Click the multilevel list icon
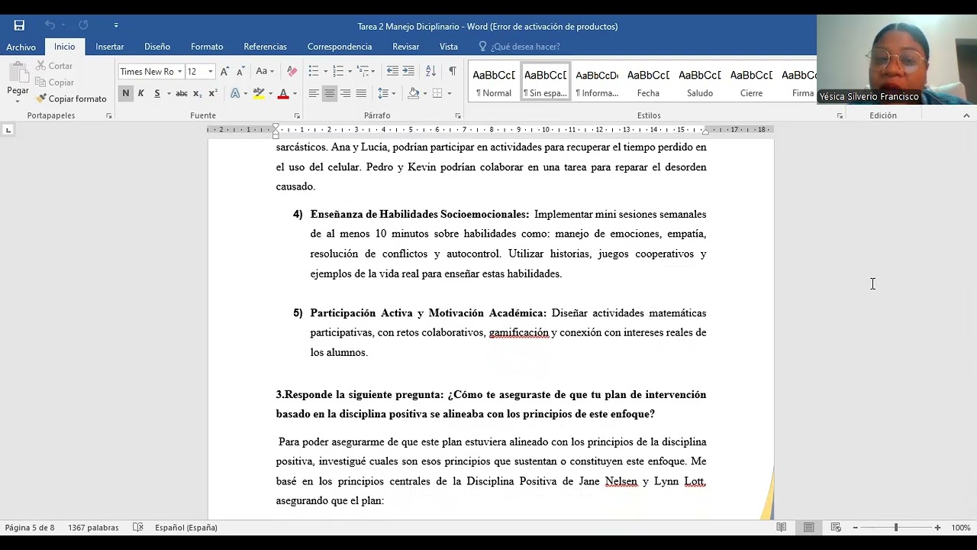Viewport: 977px width, 550px height. (363, 71)
